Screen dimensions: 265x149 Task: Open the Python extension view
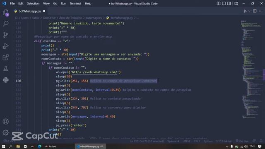click(x=5, y=80)
